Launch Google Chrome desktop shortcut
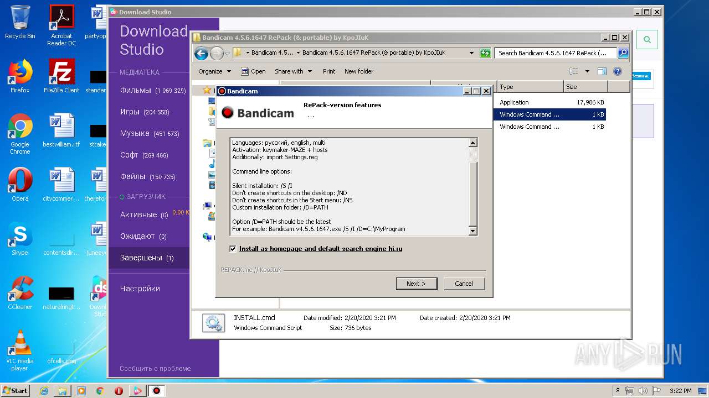Viewport: 709px width, 398px height. click(x=20, y=134)
